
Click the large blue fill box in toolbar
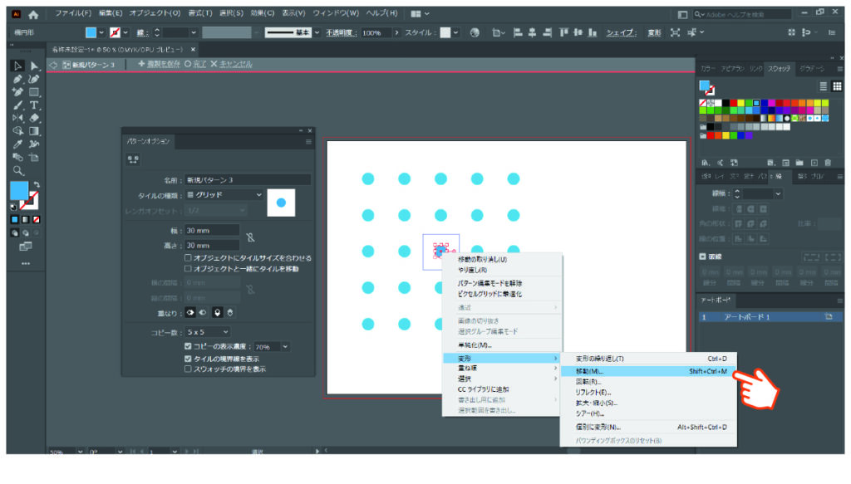pyautogui.click(x=19, y=190)
